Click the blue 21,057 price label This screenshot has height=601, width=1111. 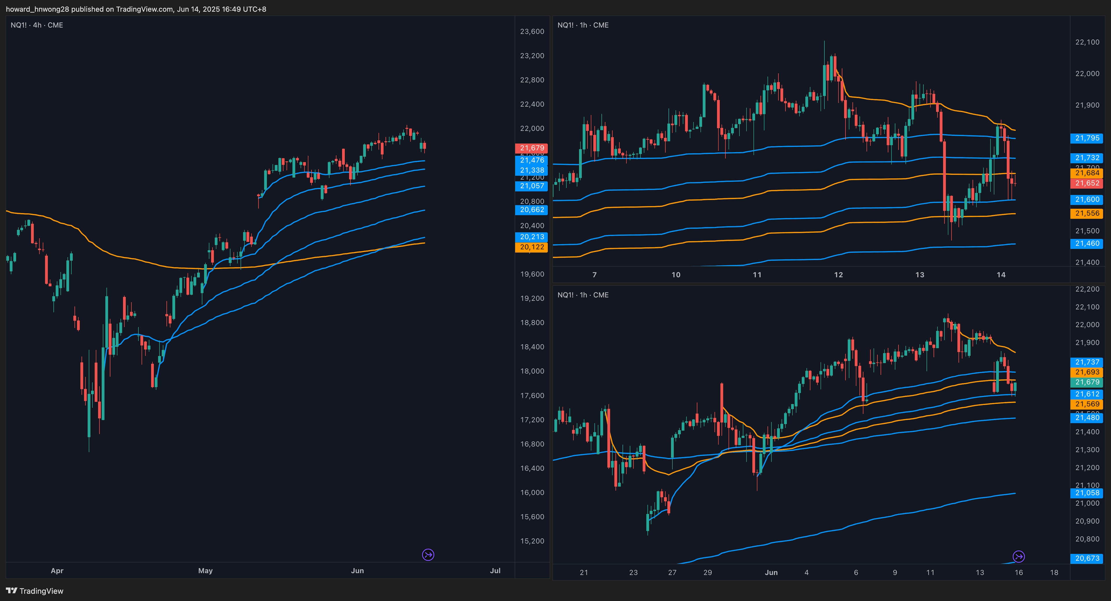(531, 186)
